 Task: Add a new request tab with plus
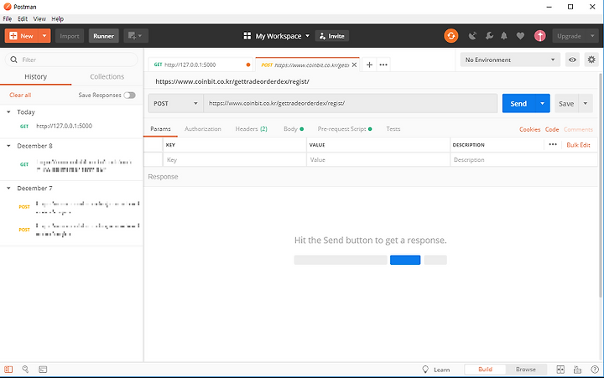point(369,65)
